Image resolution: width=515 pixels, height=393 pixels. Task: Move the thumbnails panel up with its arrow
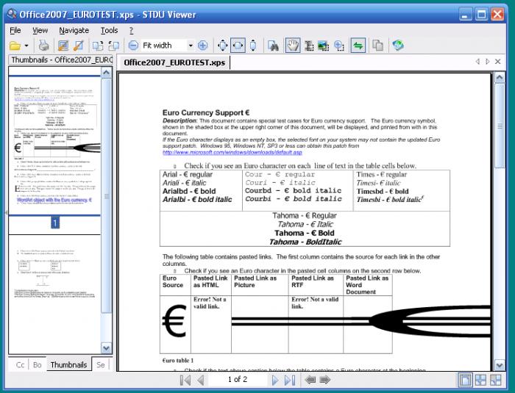(106, 73)
